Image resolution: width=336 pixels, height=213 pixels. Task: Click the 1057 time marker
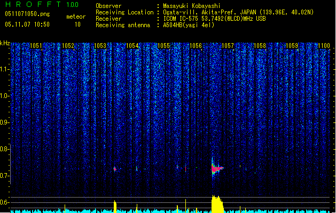(228, 45)
